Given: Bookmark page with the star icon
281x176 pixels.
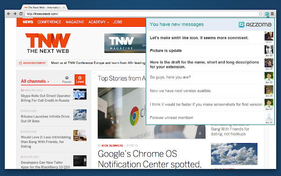Looking at the screenshot, I should point(260,14).
